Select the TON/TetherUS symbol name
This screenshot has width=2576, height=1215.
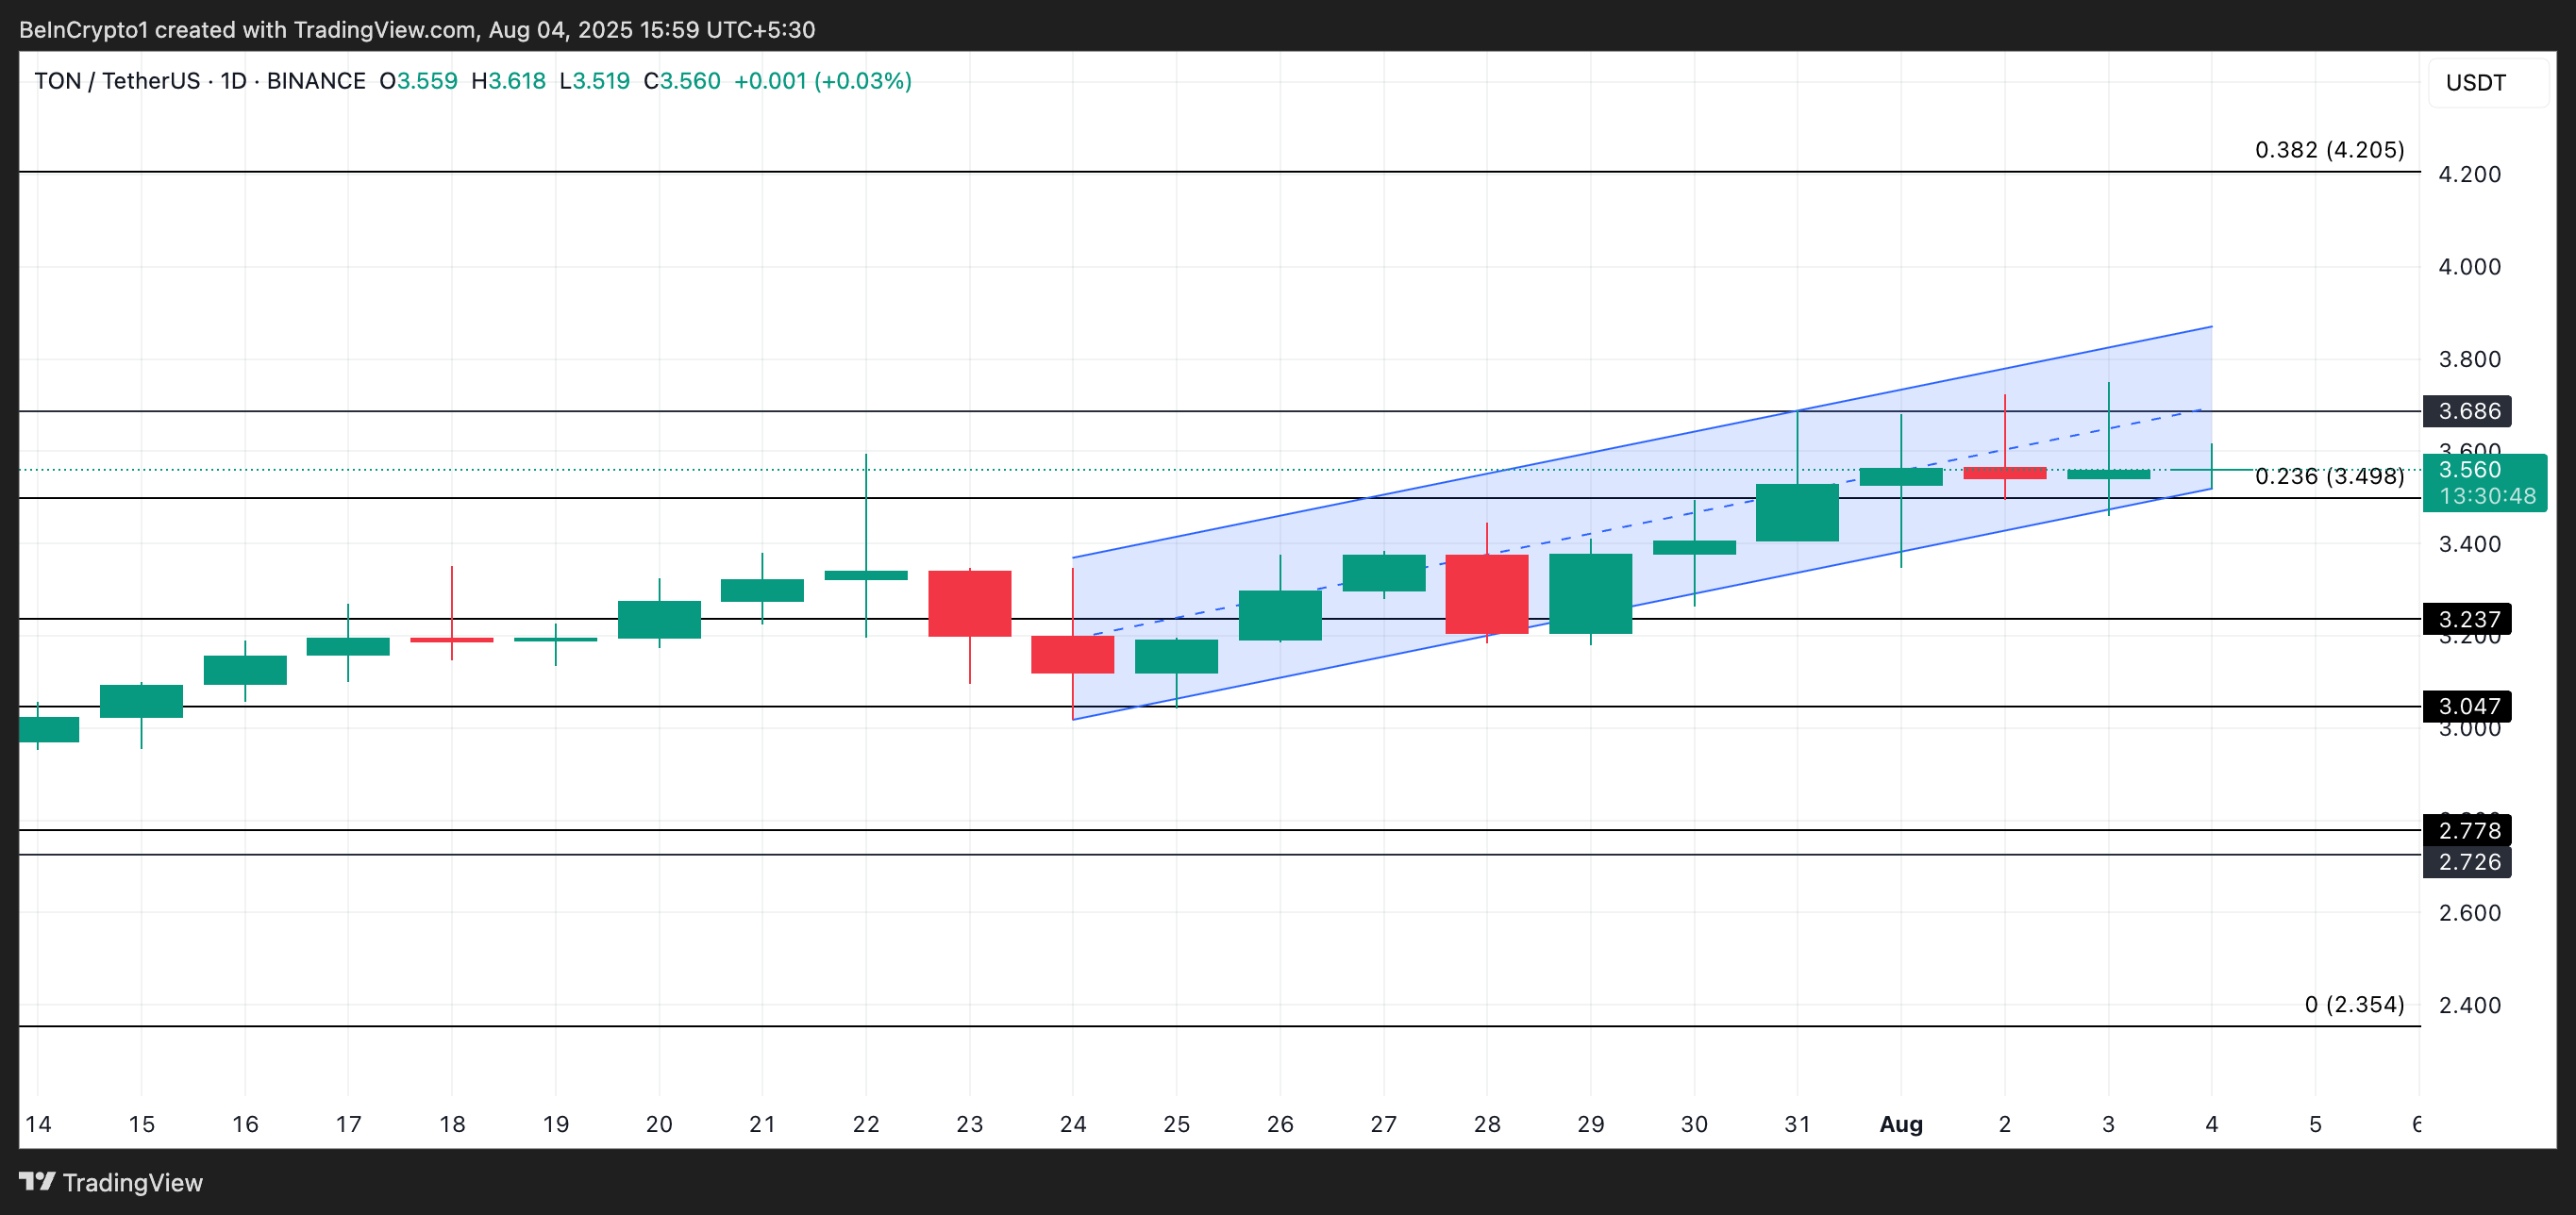pyautogui.click(x=120, y=81)
